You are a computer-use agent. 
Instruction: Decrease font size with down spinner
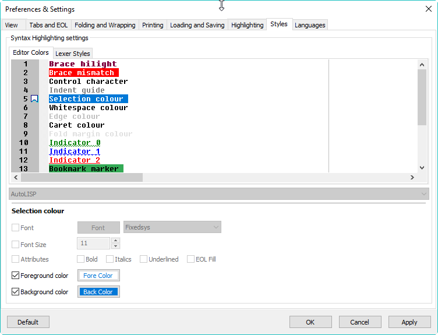(x=116, y=246)
